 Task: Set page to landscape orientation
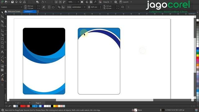coord(53,7)
